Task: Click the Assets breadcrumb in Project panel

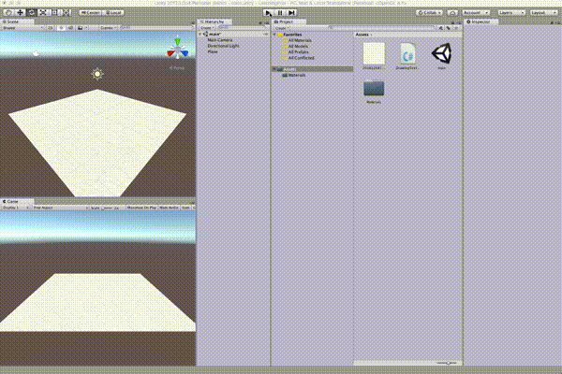Action: coord(362,35)
